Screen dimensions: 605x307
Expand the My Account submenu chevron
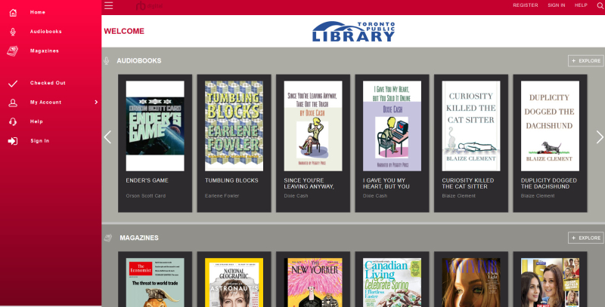pyautogui.click(x=96, y=102)
